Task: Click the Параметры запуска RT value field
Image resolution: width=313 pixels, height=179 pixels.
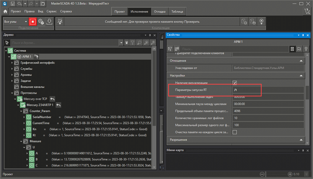Action: click(x=268, y=90)
